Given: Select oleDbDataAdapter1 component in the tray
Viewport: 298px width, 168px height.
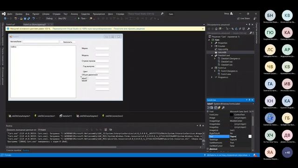Looking at the screenshot, I should (x=19, y=116).
